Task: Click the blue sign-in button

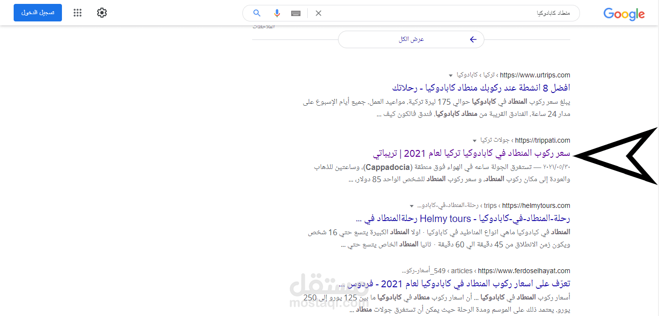Action: tap(38, 13)
